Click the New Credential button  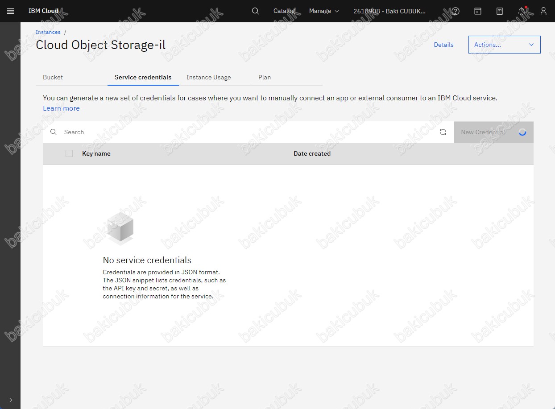tap(493, 132)
